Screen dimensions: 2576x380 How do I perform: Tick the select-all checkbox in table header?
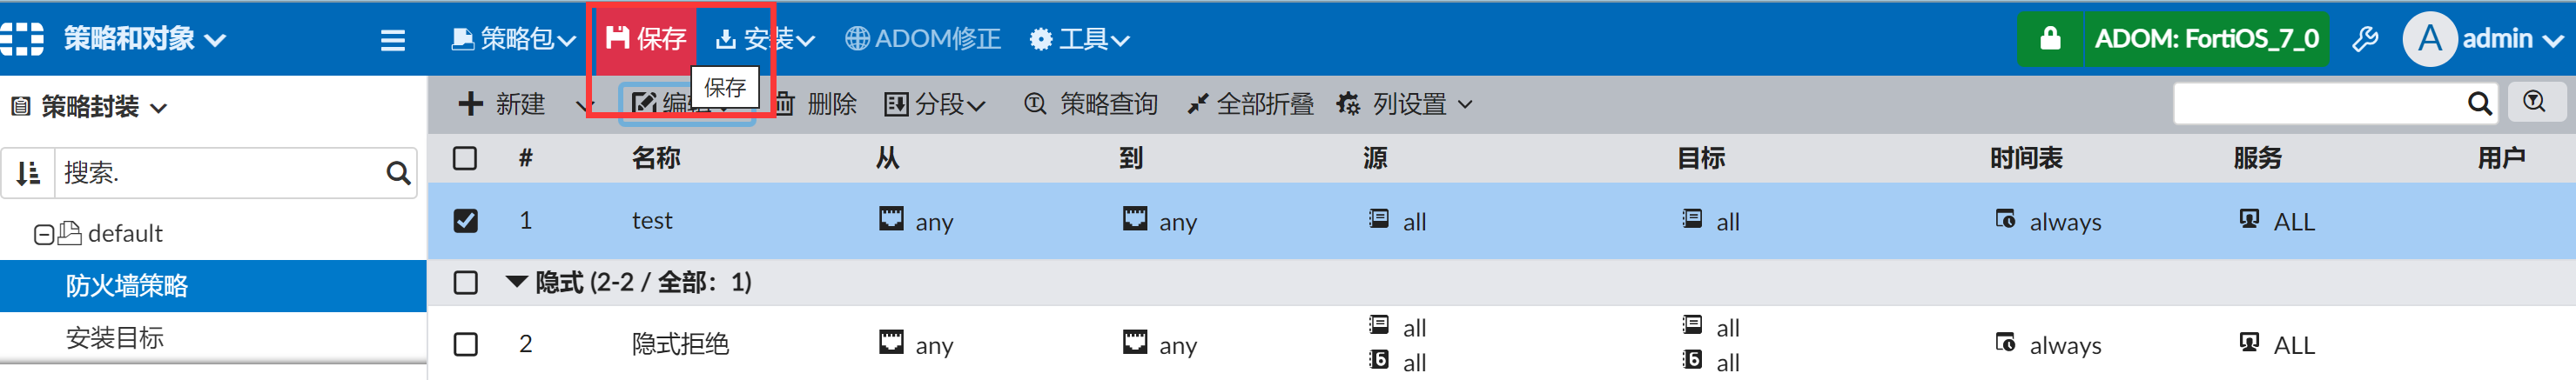tap(465, 158)
